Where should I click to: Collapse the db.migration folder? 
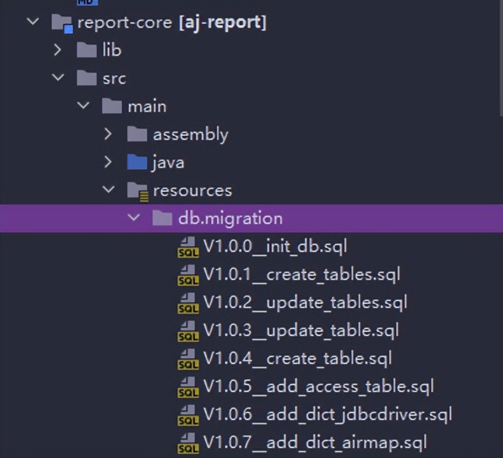(133, 218)
